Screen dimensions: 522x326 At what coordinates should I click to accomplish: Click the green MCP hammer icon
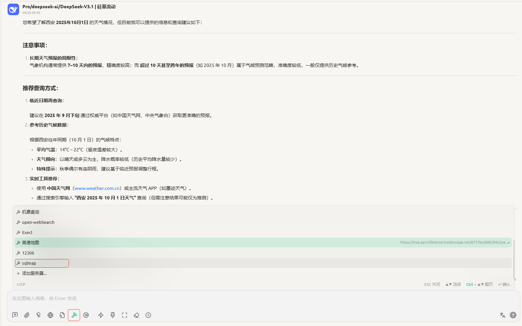(x=74, y=315)
